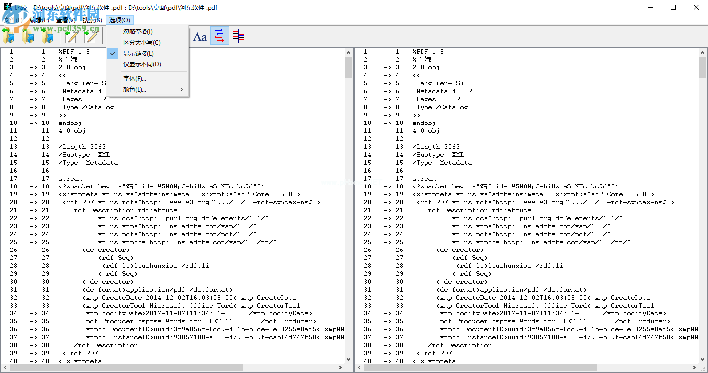Screen dimensions: 708x373
Task: Toggle the Aa case-sensitive toolbar icon
Action: coord(200,36)
